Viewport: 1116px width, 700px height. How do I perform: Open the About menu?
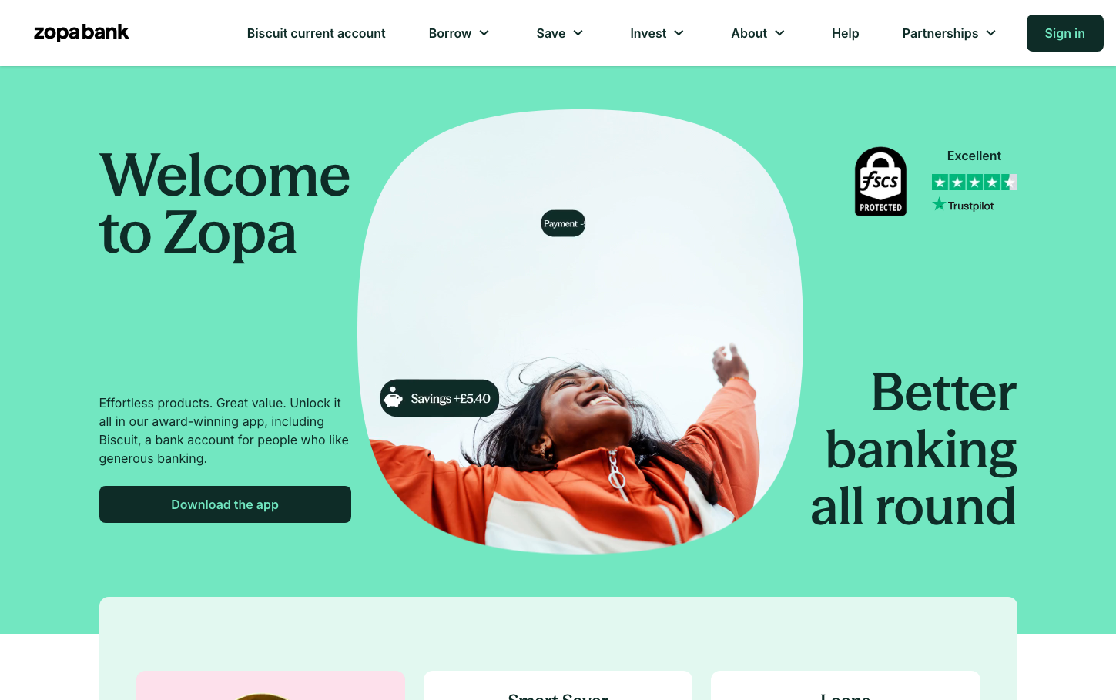click(758, 33)
